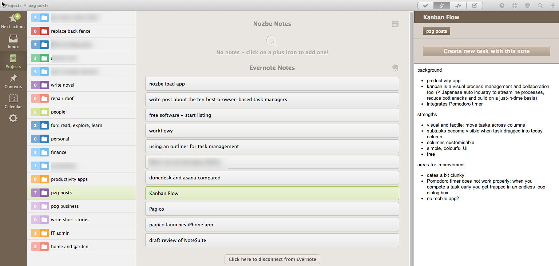Open Contexts with the pin icon
The height and width of the screenshot is (266, 559).
(x=13, y=81)
